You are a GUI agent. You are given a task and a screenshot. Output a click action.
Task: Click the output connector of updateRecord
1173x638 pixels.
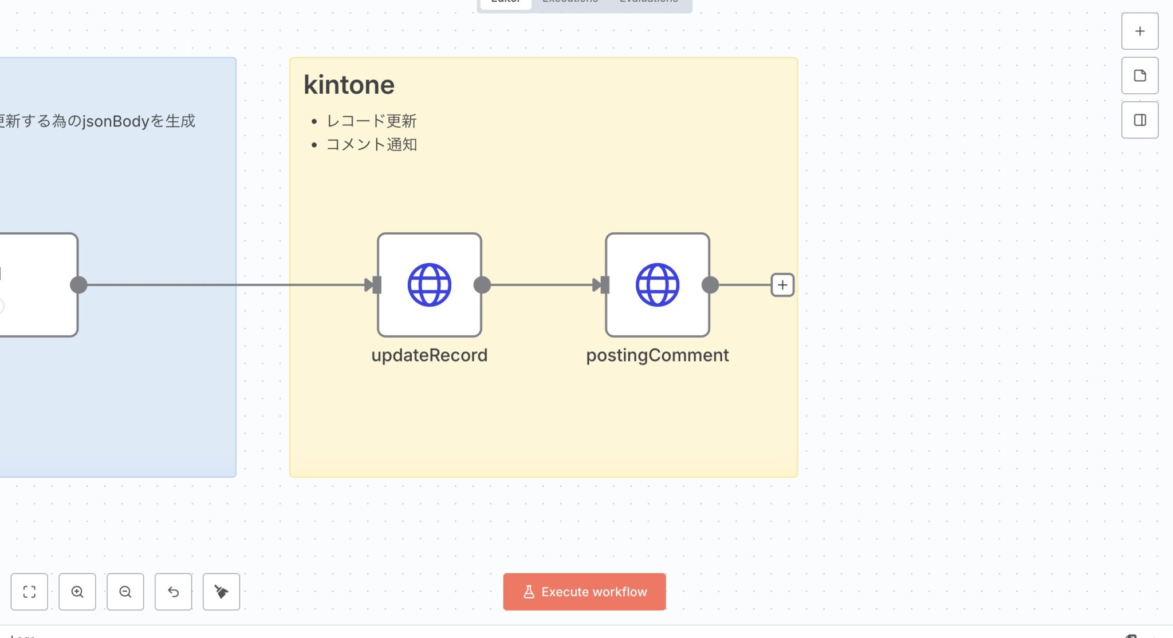point(482,284)
